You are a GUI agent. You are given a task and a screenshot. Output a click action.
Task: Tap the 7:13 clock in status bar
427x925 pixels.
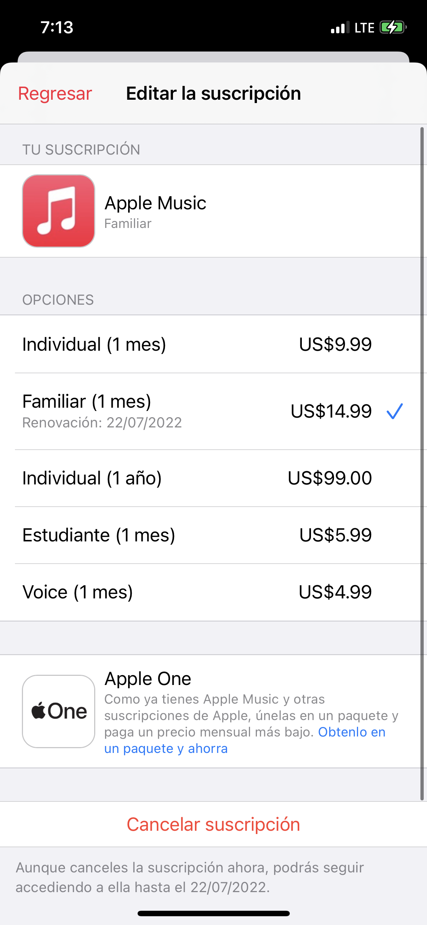pos(57,28)
